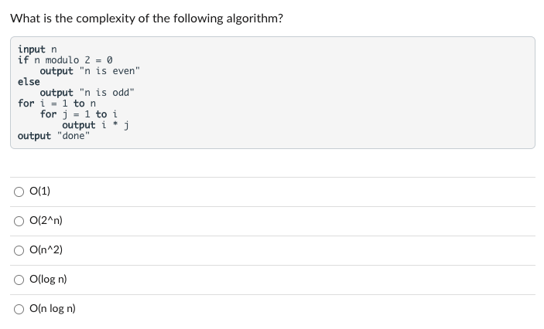Click the output "n is even" code line
544x329 pixels.
90,71
